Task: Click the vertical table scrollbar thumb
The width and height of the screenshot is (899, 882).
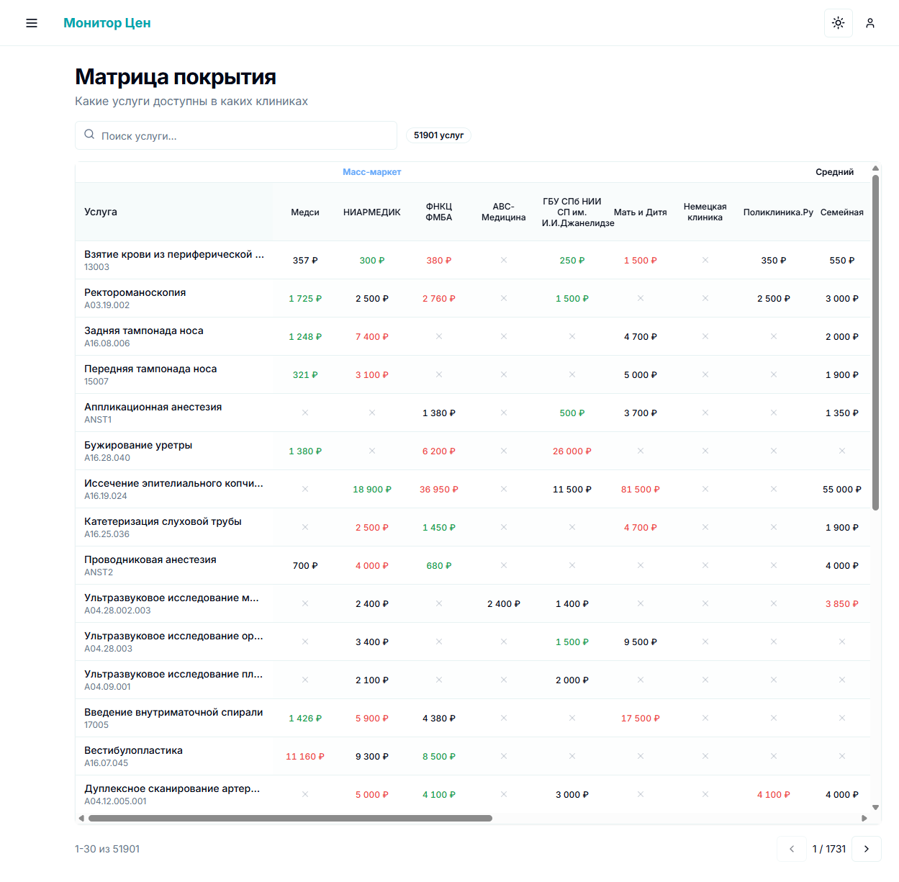Action: coord(875,342)
